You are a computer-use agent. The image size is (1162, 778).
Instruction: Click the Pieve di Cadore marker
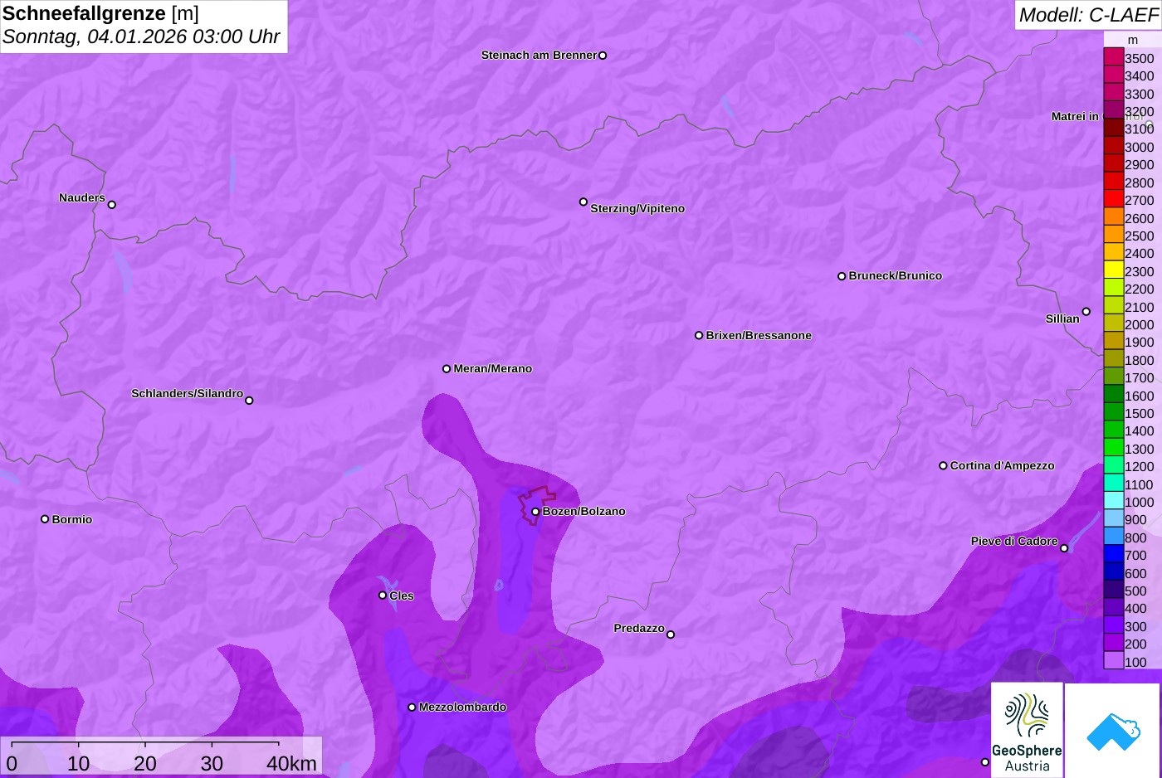click(x=1064, y=548)
